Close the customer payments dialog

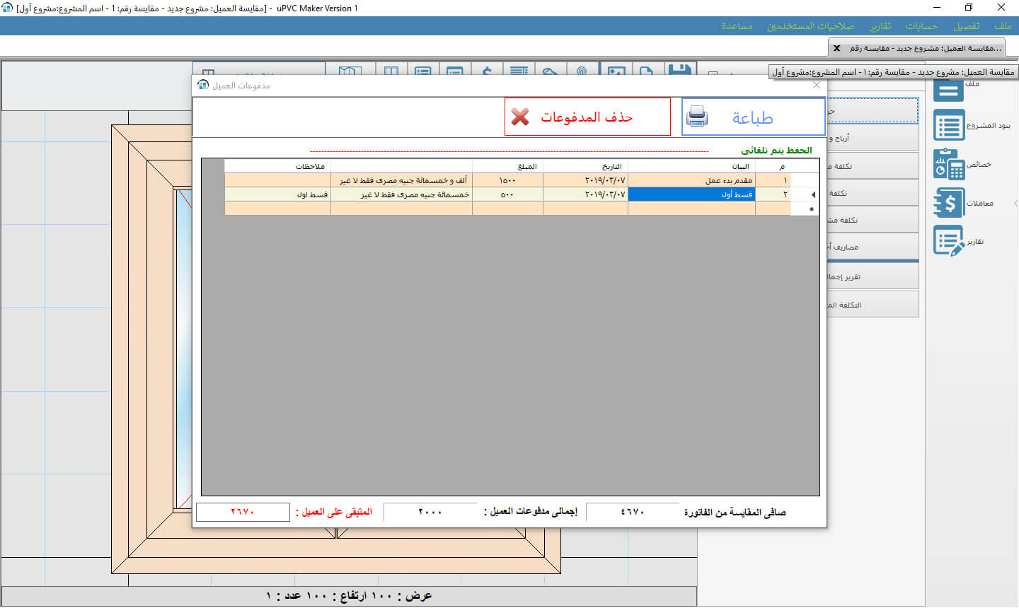pos(817,85)
